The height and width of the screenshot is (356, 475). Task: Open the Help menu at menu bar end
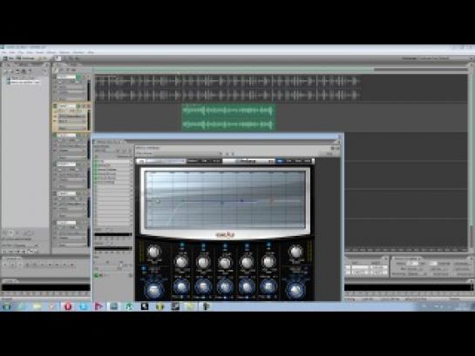(x=91, y=52)
